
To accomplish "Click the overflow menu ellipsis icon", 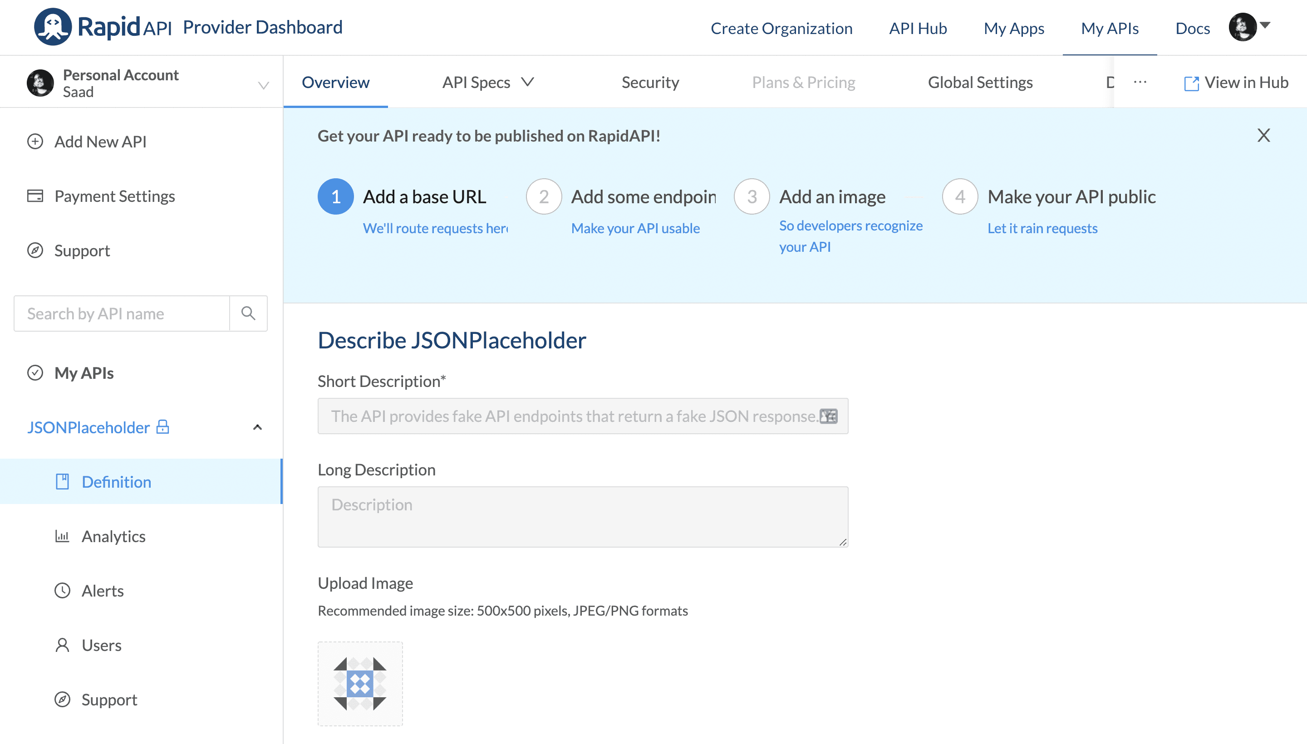I will point(1140,82).
